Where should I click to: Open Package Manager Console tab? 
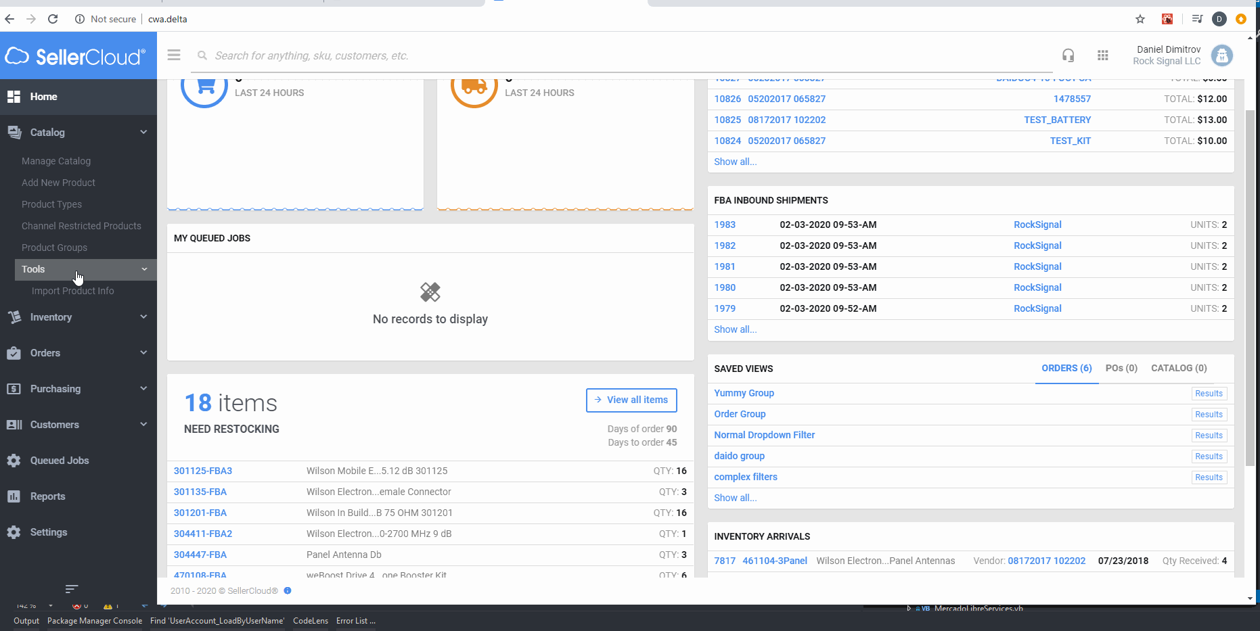pos(95,621)
